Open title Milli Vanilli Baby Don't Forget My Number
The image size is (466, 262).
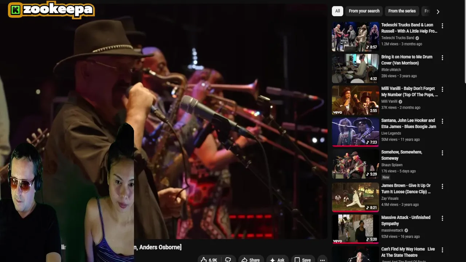(410, 91)
